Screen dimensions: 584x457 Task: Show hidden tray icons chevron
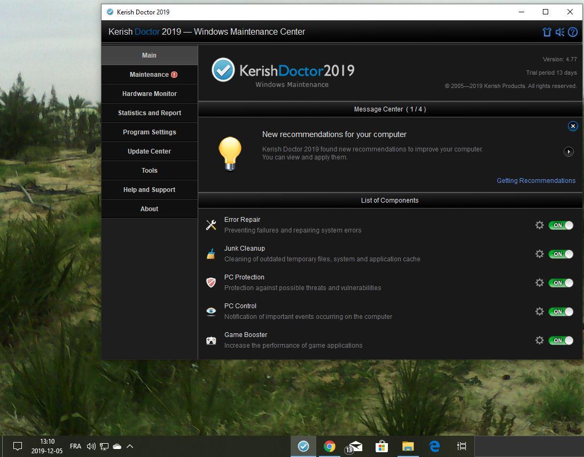[130, 446]
